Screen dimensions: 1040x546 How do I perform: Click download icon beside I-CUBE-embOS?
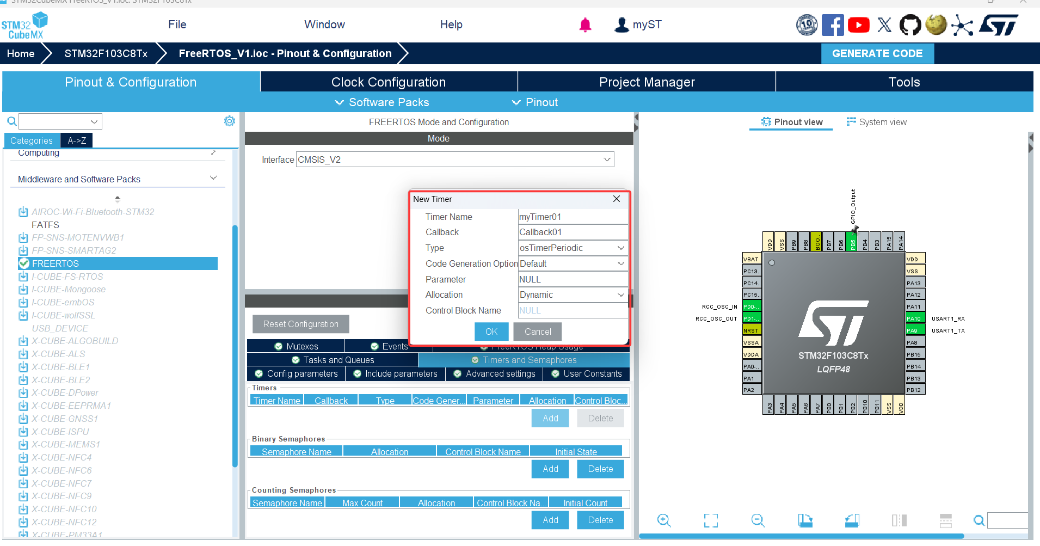(x=23, y=302)
